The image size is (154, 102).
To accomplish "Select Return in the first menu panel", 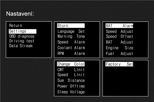I will [16, 25].
